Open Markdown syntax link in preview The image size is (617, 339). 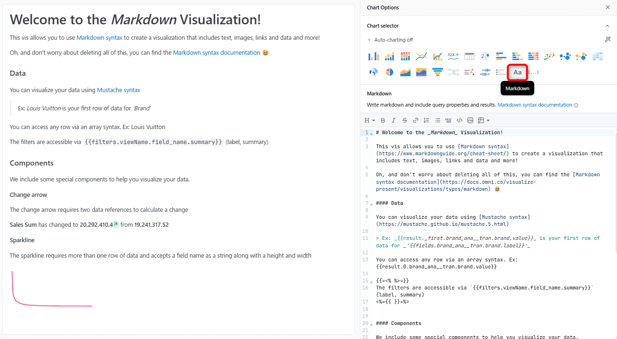tap(100, 38)
